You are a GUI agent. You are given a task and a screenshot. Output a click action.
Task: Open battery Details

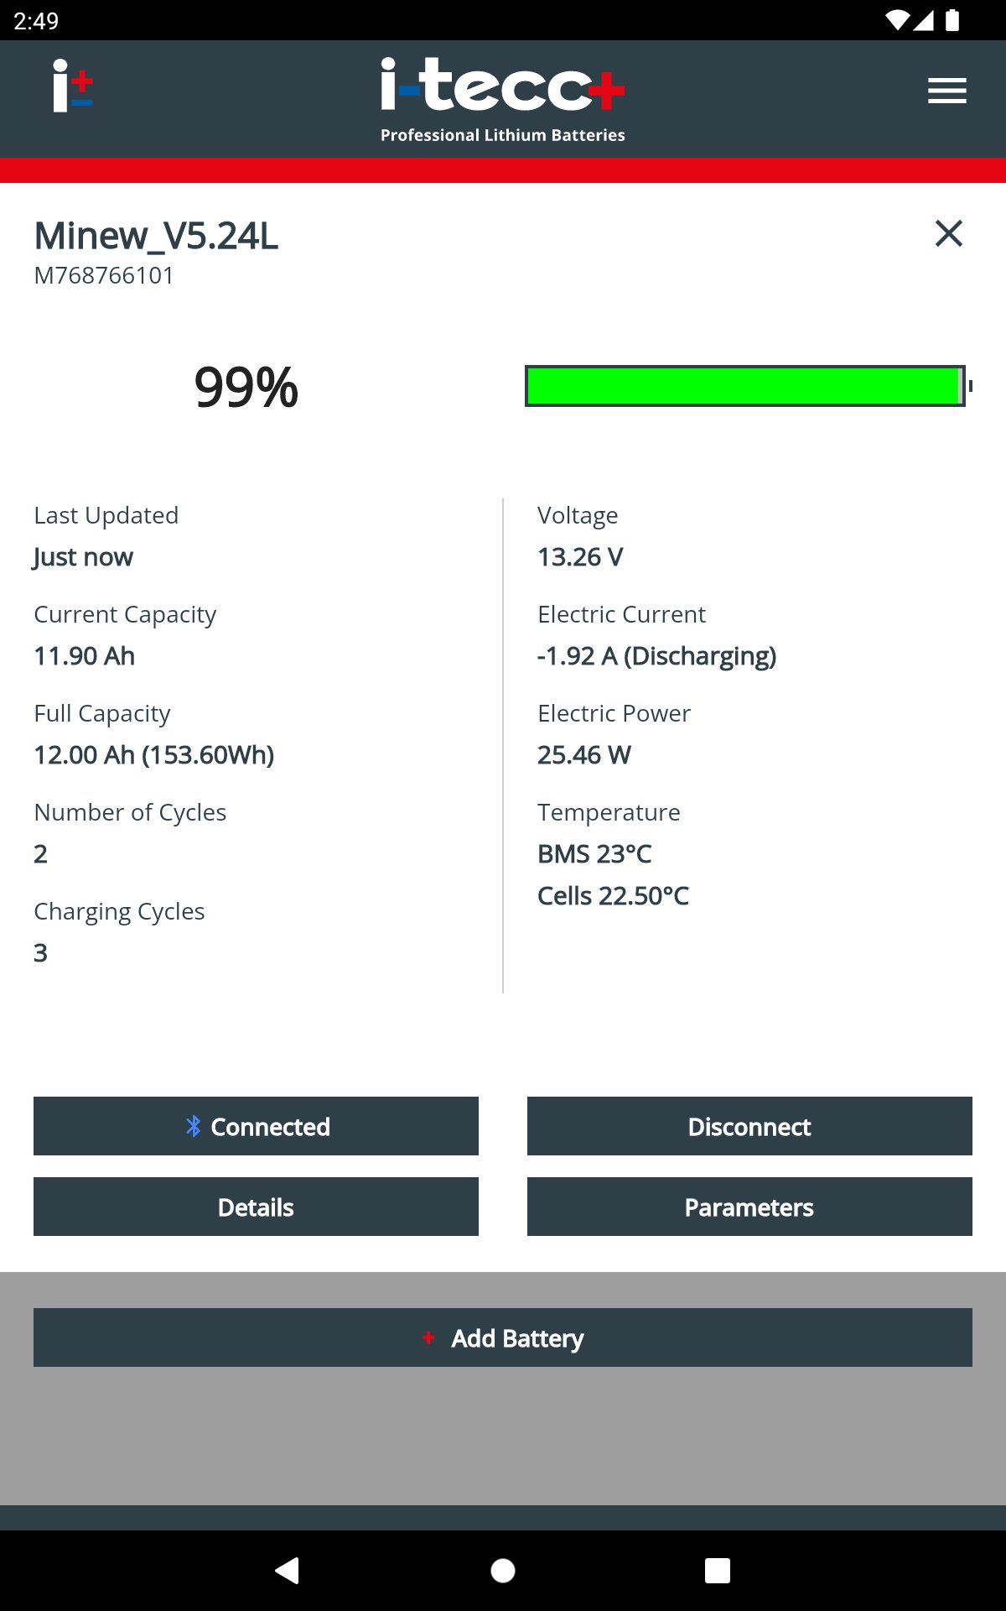click(256, 1207)
